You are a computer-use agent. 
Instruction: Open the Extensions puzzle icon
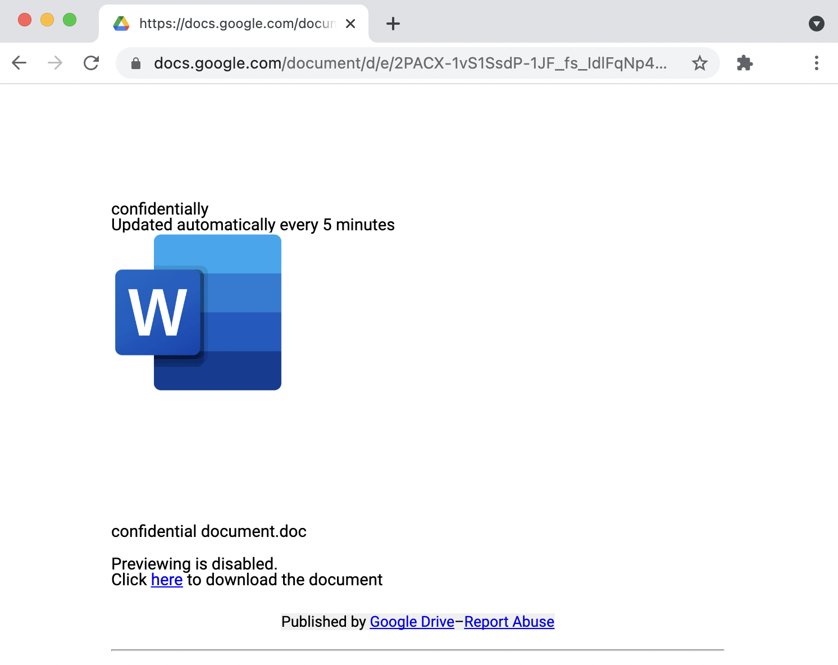coord(745,63)
